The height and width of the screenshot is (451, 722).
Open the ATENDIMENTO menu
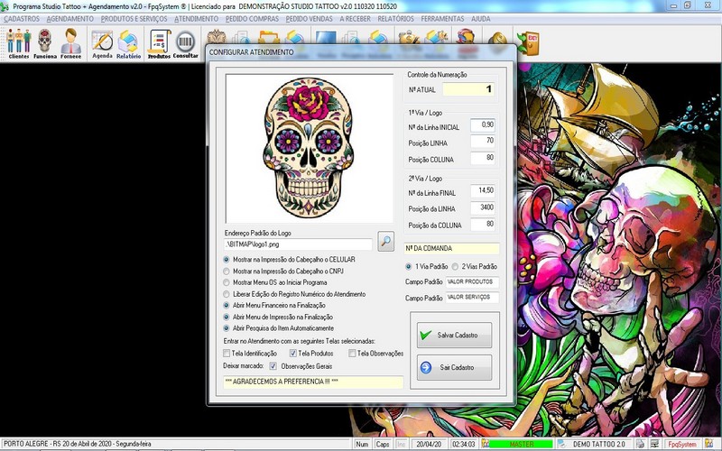click(x=196, y=19)
